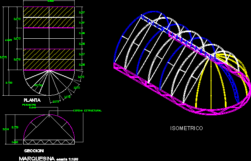Screen dimensions: 251x161
Task: Click the PERIMETRO annotation text
Action: [29, 105]
